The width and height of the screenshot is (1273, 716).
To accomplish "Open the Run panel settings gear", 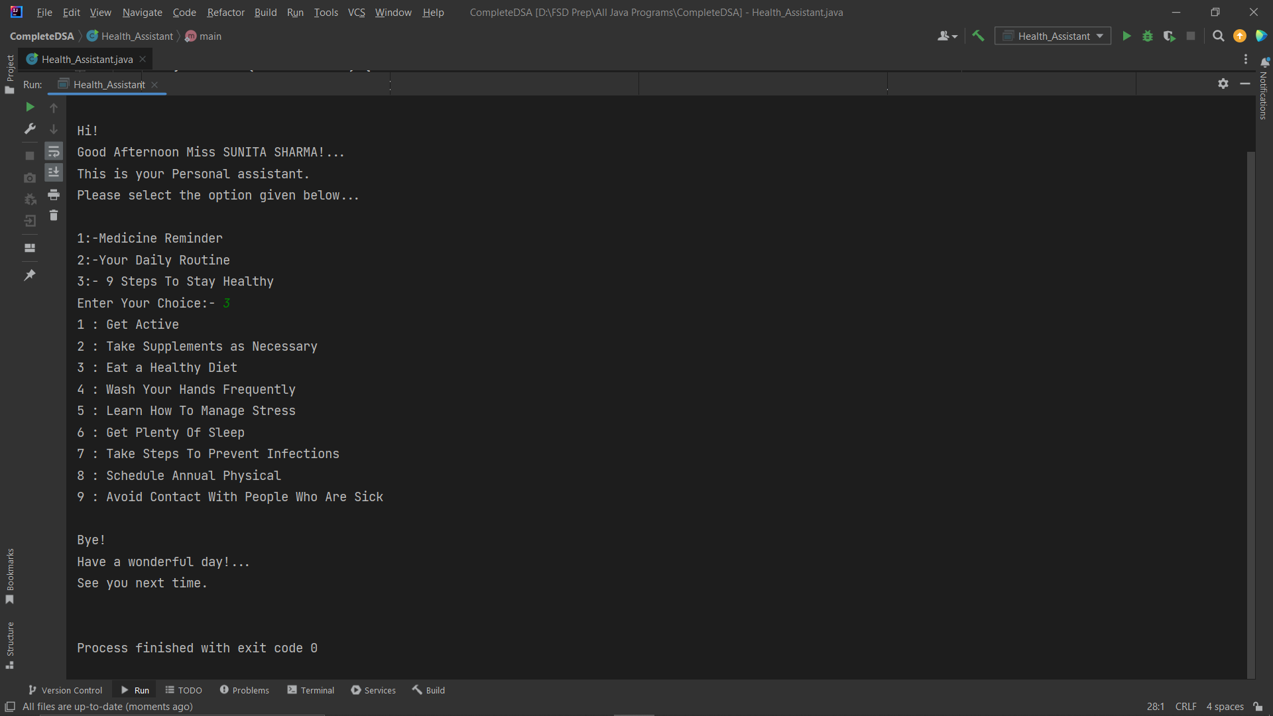I will [1223, 84].
